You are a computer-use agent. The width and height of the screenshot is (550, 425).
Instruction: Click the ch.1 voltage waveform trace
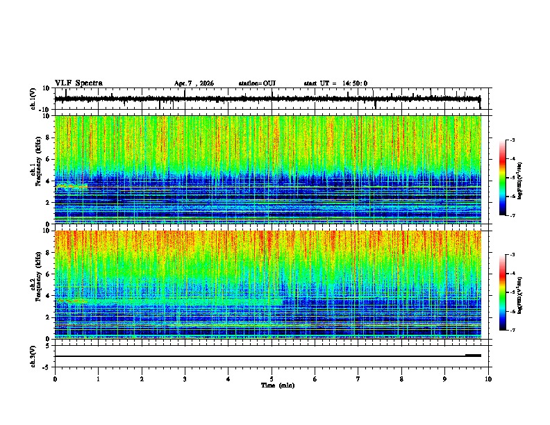(x=267, y=99)
